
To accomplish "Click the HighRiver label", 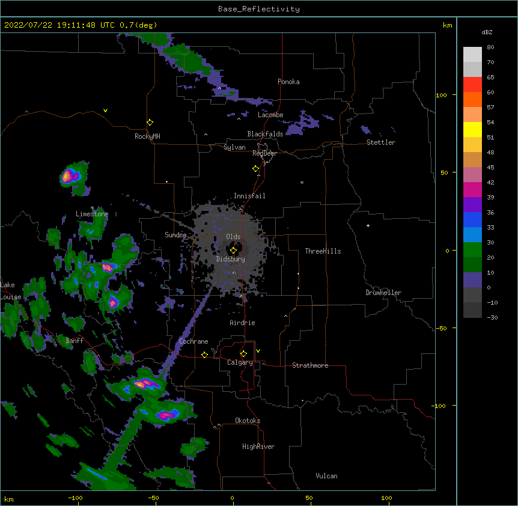I will pyautogui.click(x=258, y=447).
